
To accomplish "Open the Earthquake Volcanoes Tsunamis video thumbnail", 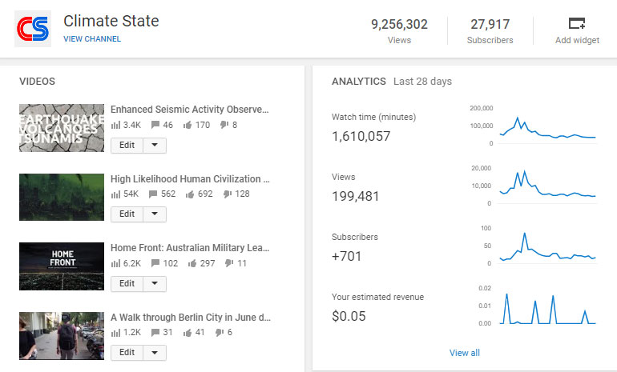I will click(x=62, y=127).
